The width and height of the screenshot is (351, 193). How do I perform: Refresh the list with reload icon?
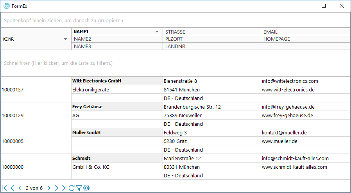coord(71,188)
